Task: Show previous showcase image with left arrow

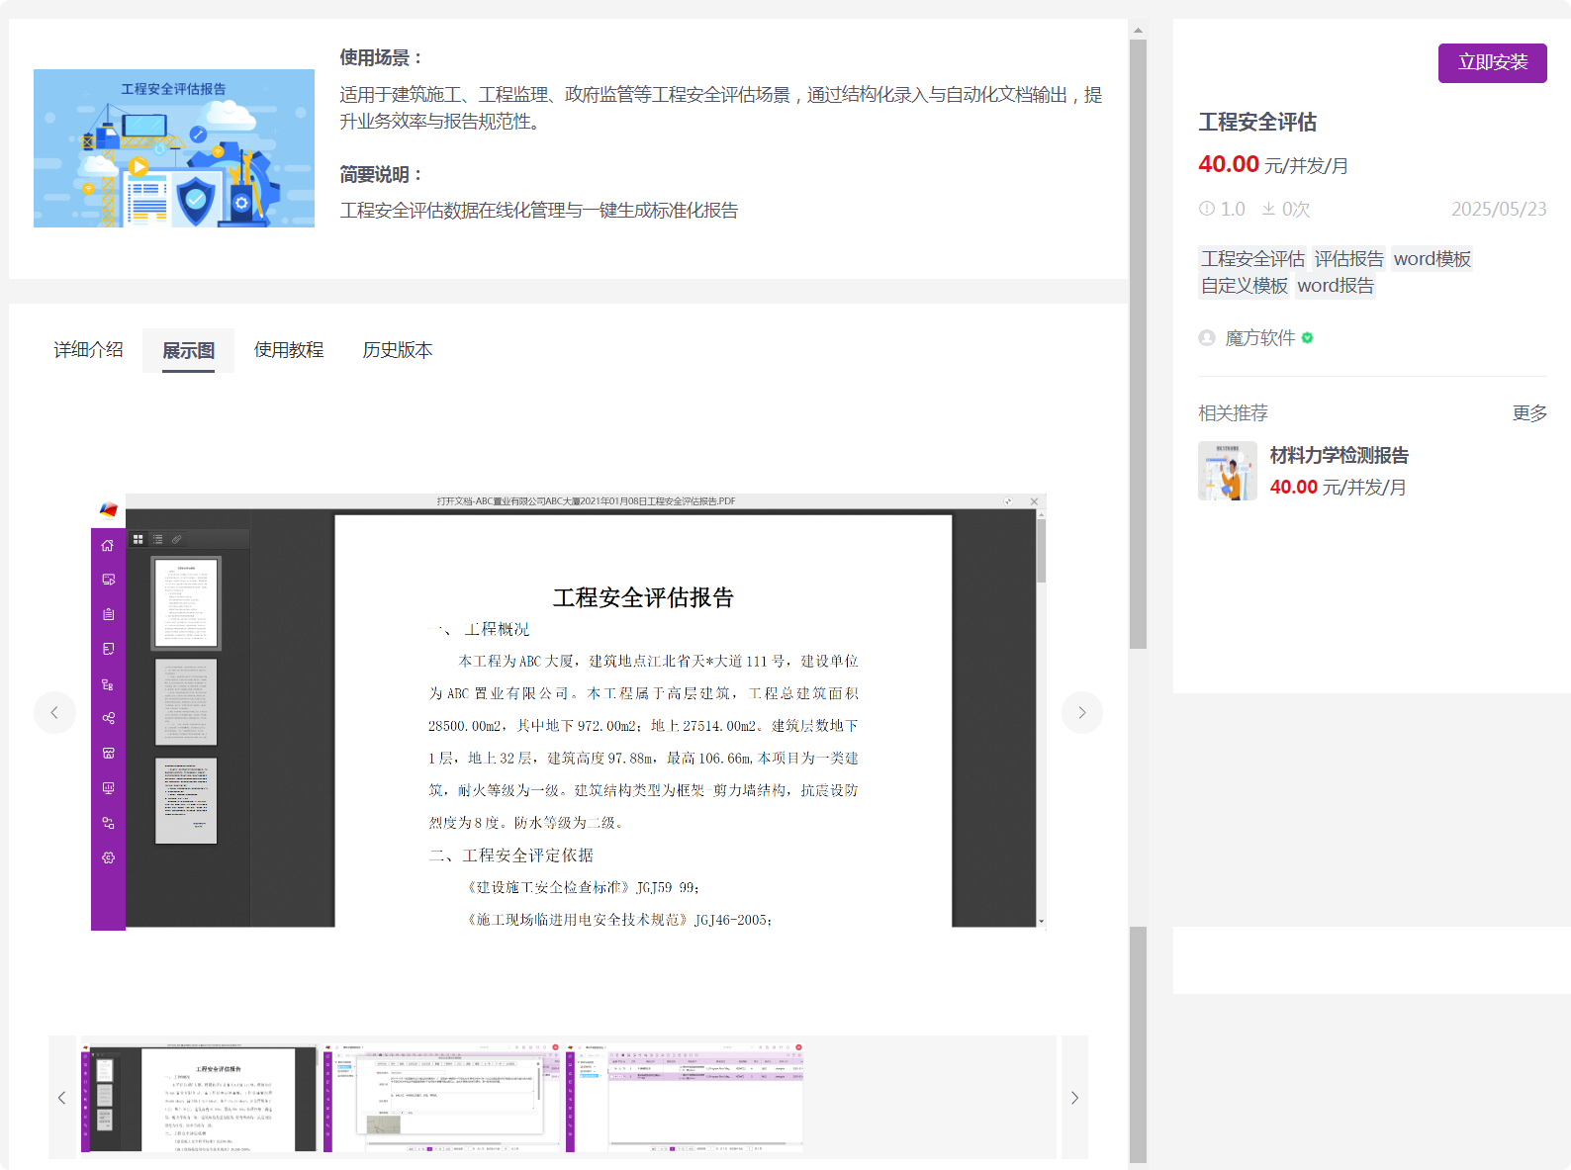Action: click(54, 712)
